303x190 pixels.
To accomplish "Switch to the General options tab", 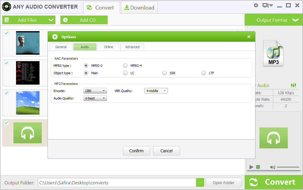I will (x=61, y=47).
